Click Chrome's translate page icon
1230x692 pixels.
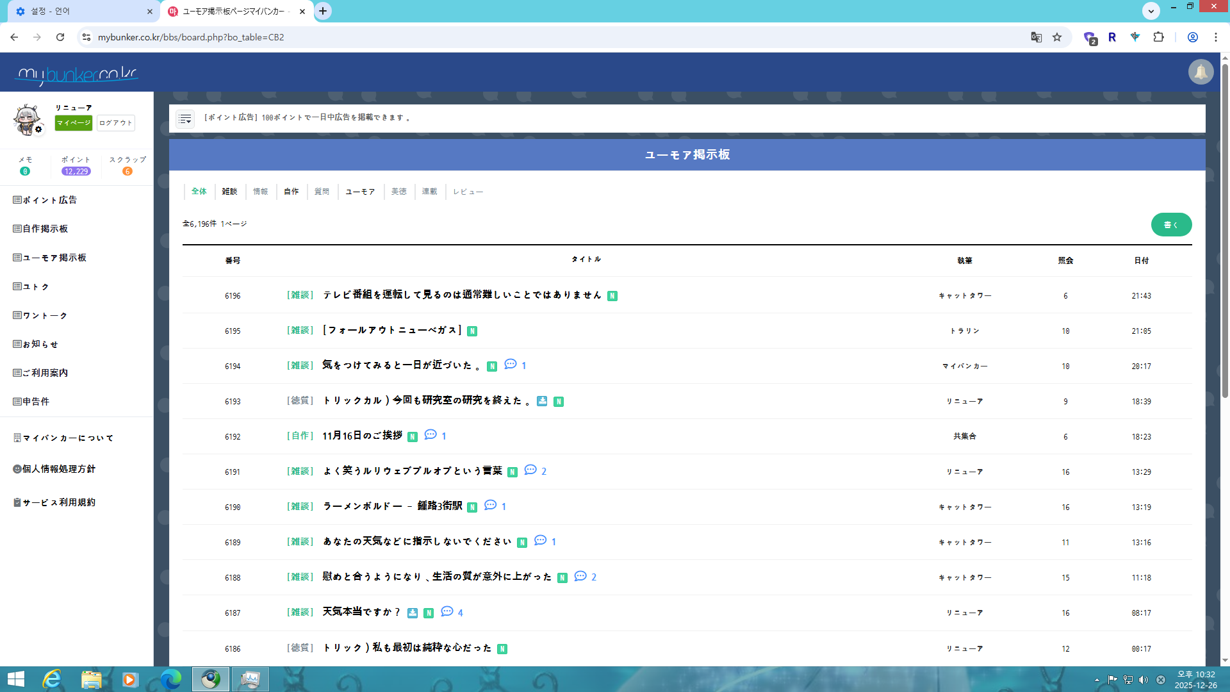click(1036, 37)
